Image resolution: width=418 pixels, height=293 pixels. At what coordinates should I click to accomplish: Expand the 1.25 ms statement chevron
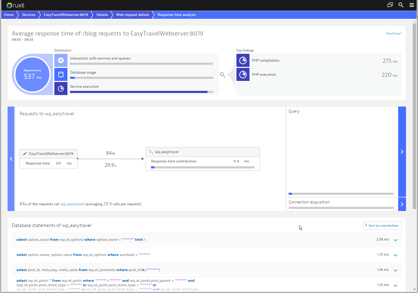[396, 285]
